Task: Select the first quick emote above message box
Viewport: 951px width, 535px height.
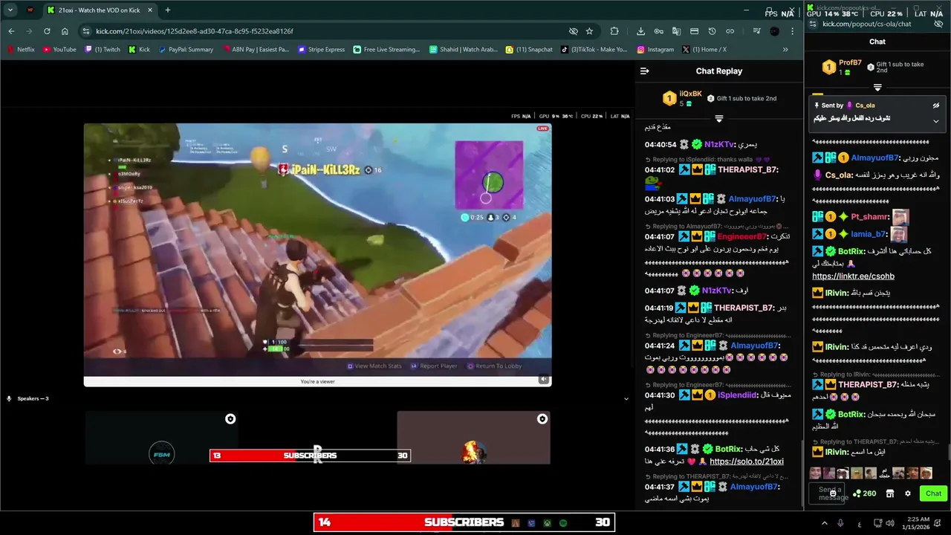Action: coord(816,473)
